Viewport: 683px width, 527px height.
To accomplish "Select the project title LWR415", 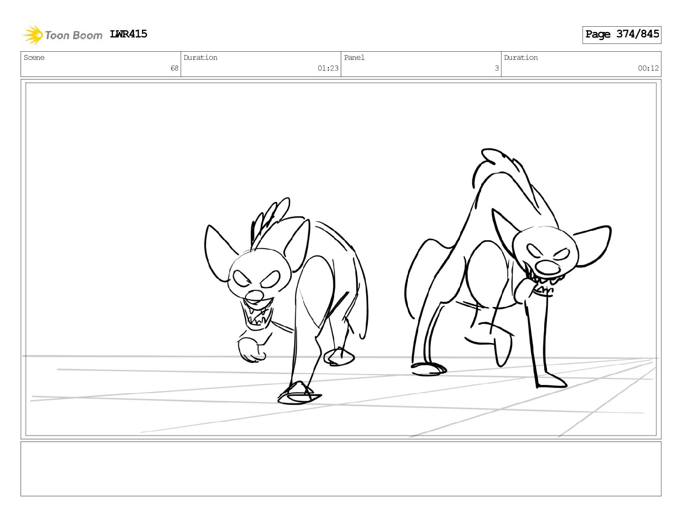I will coord(128,34).
